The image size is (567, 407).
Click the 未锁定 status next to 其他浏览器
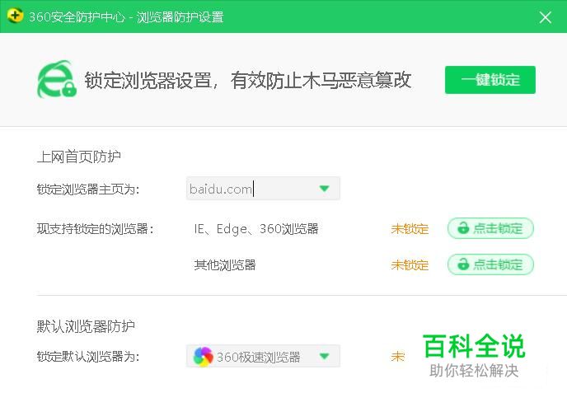(410, 265)
